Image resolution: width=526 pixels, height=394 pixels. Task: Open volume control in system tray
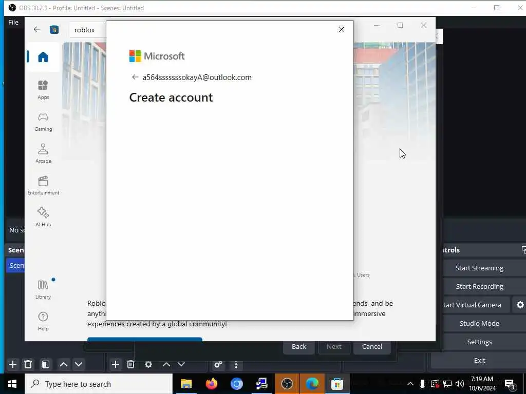[460, 384]
